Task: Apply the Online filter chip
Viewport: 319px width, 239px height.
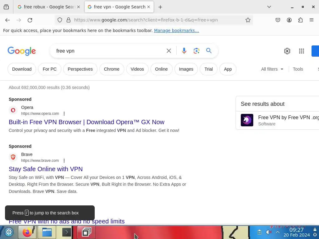Action: pos(161,69)
